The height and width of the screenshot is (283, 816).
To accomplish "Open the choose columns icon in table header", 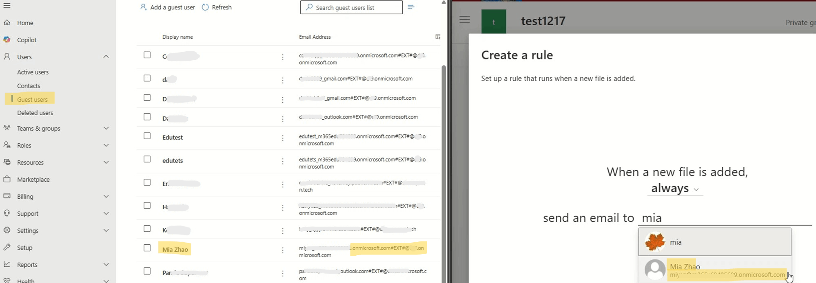I will (x=438, y=37).
